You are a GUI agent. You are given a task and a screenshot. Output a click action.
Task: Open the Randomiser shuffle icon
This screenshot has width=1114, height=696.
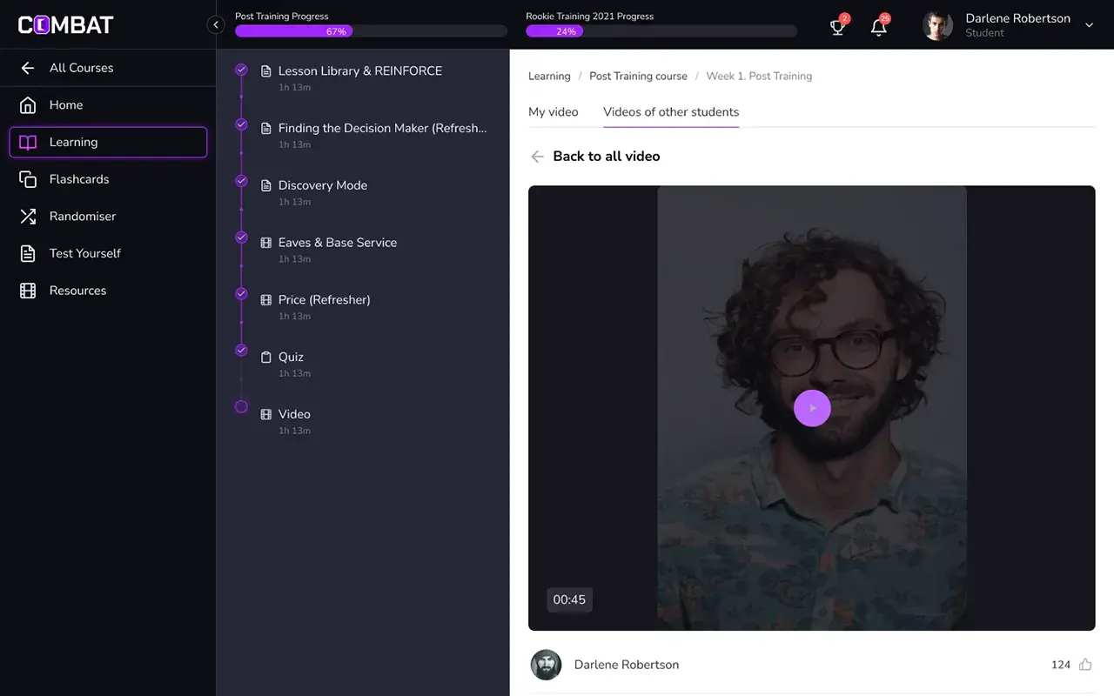(28, 217)
